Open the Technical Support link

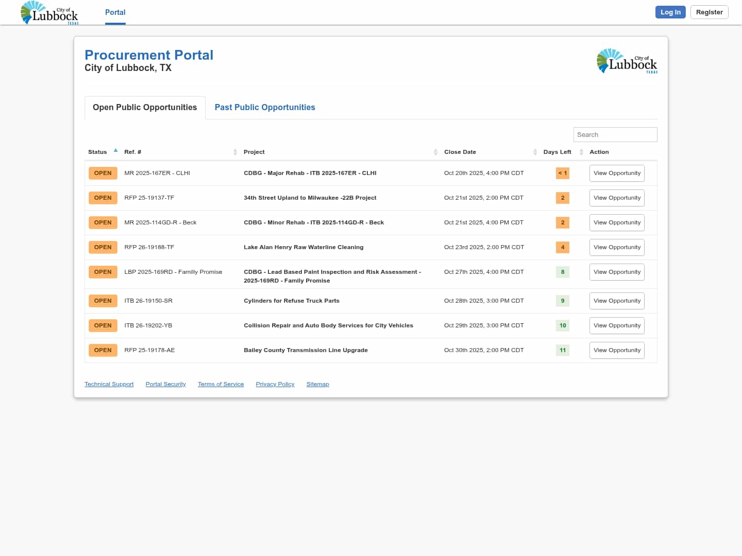pyautogui.click(x=109, y=385)
